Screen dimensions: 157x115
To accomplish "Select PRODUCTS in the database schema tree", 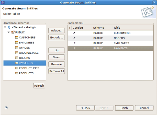I will coord(26,73).
